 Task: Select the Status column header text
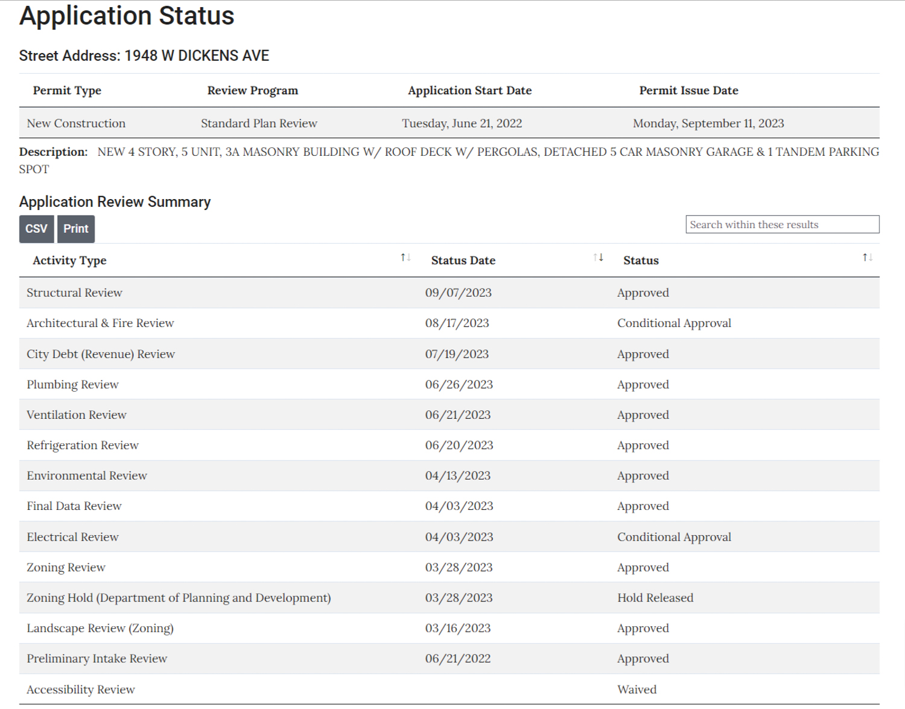coord(641,261)
